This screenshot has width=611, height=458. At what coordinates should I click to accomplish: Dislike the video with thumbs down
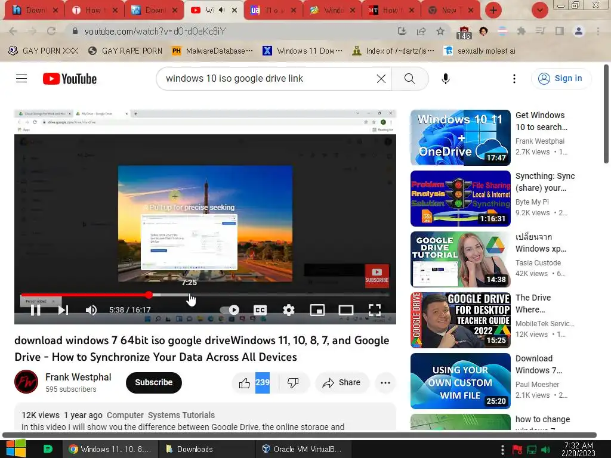[293, 383]
